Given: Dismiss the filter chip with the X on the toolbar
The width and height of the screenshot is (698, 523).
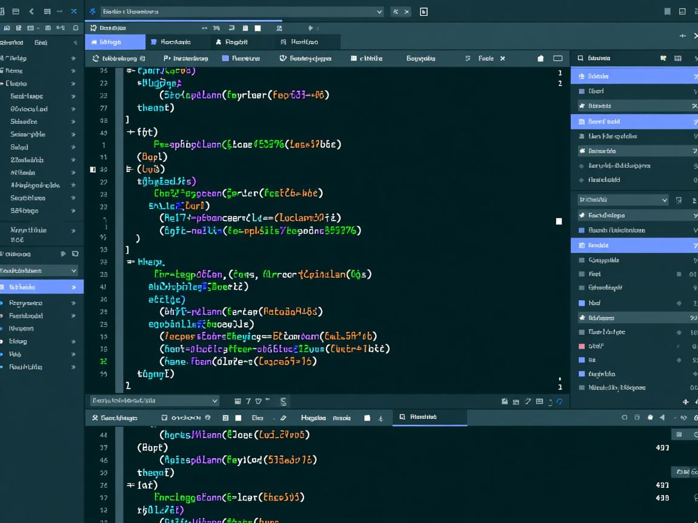Looking at the screenshot, I should tap(502, 58).
